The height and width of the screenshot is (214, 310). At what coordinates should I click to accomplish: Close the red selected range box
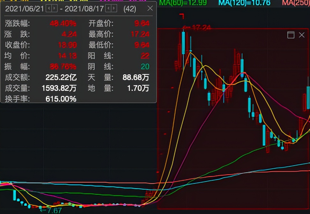click(302, 35)
